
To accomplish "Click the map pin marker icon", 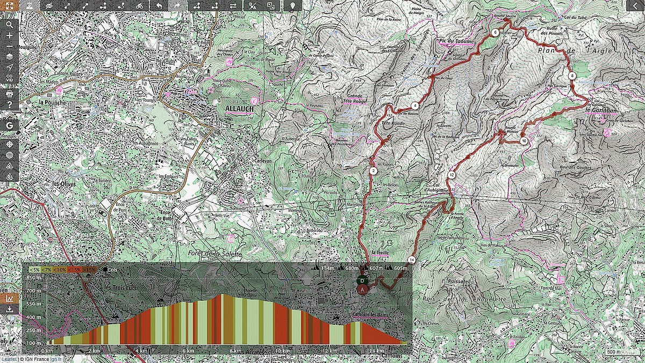I will 292,6.
